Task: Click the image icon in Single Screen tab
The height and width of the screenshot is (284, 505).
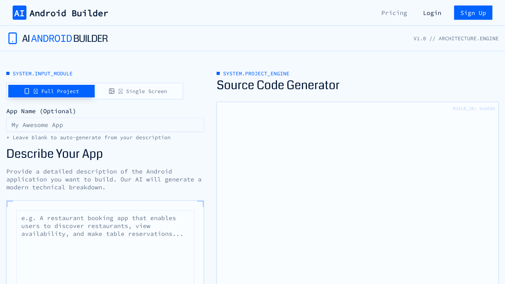Action: click(112, 91)
